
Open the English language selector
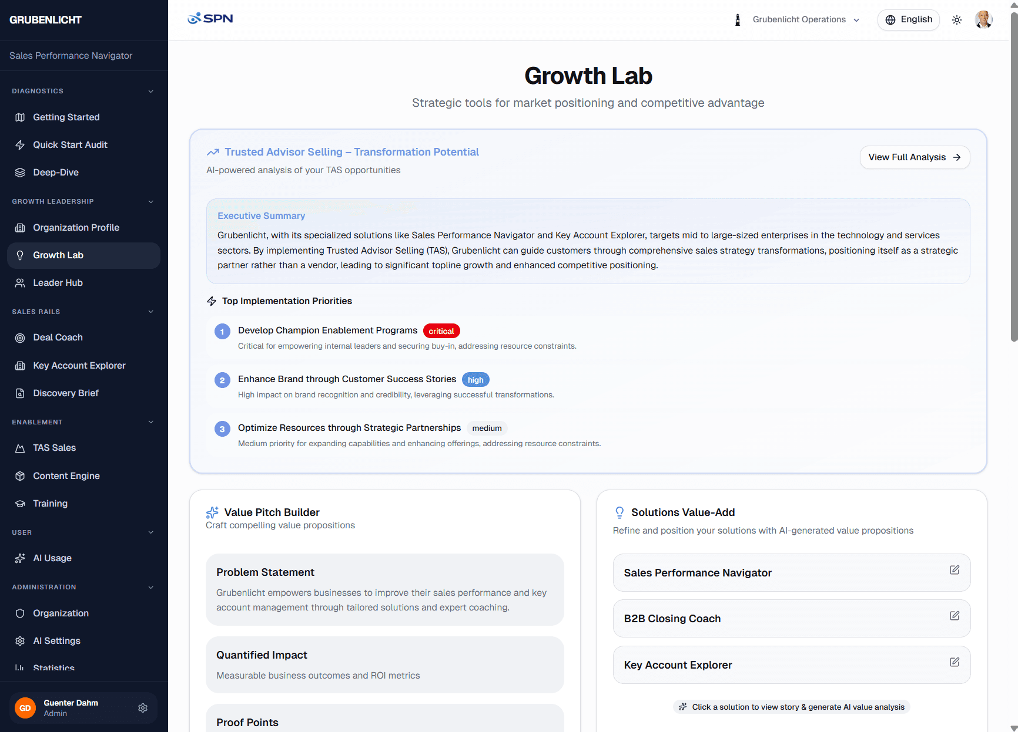(908, 19)
